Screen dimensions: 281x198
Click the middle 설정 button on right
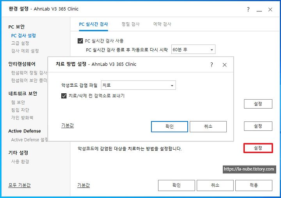click(x=258, y=126)
